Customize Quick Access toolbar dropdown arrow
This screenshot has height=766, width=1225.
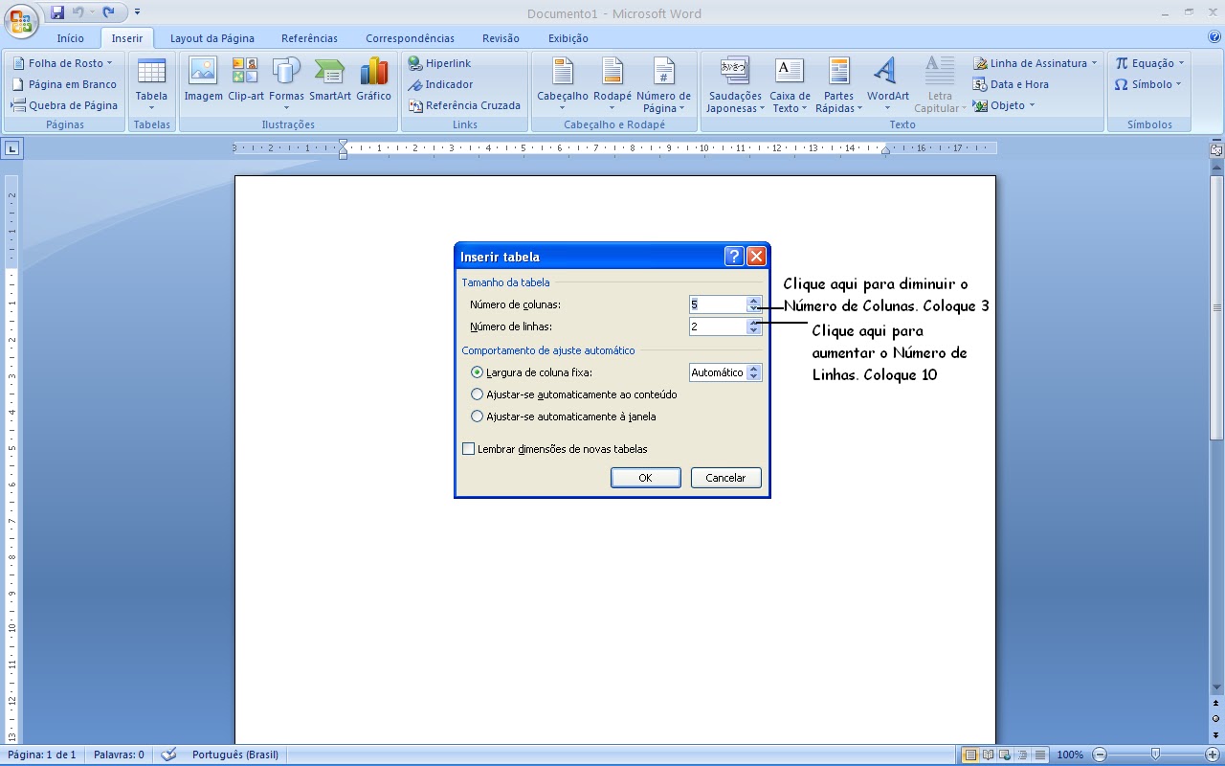pos(137,13)
